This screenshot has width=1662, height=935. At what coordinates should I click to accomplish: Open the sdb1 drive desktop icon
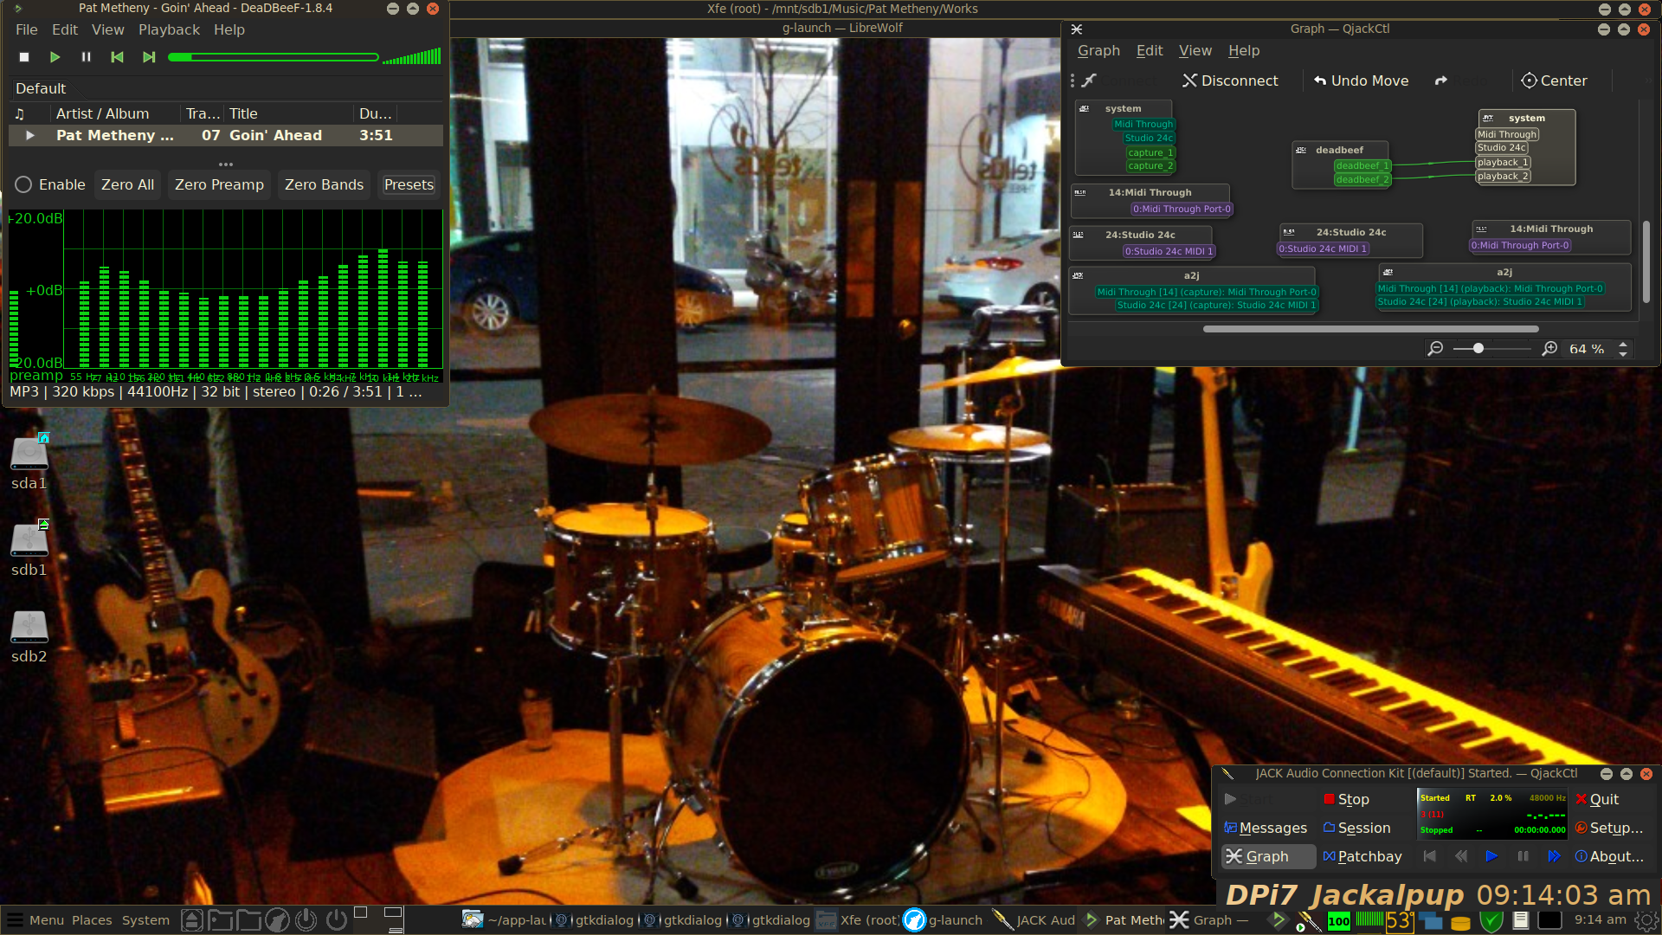click(29, 542)
